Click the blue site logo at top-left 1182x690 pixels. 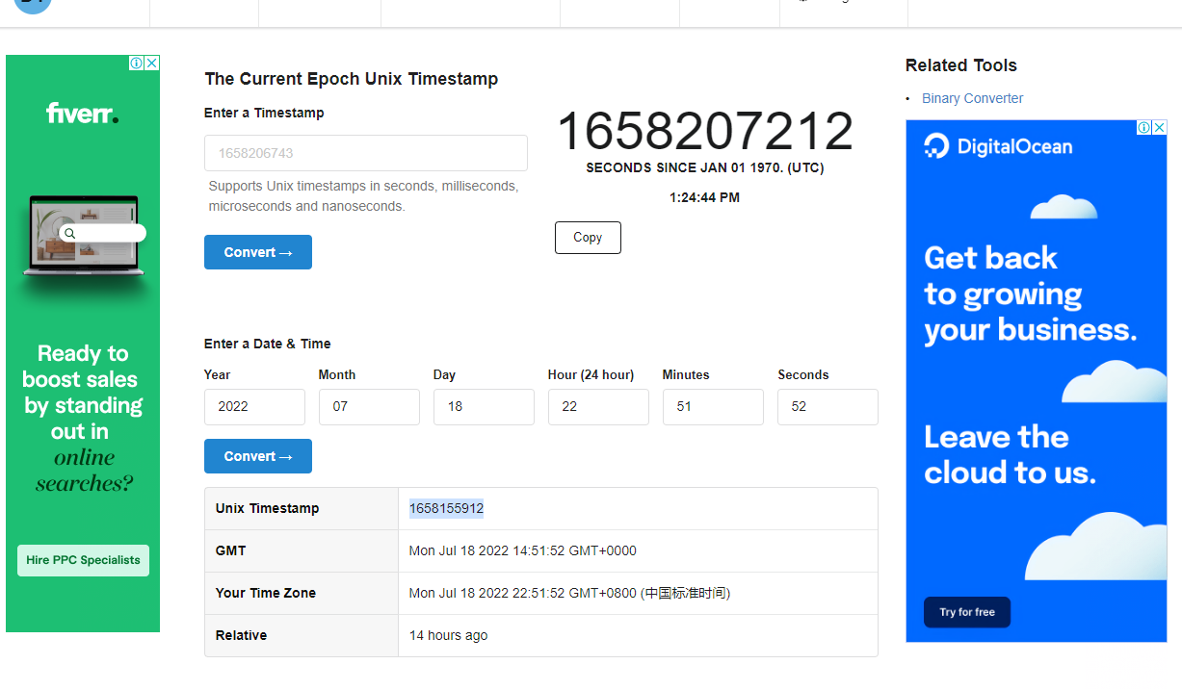(x=33, y=5)
